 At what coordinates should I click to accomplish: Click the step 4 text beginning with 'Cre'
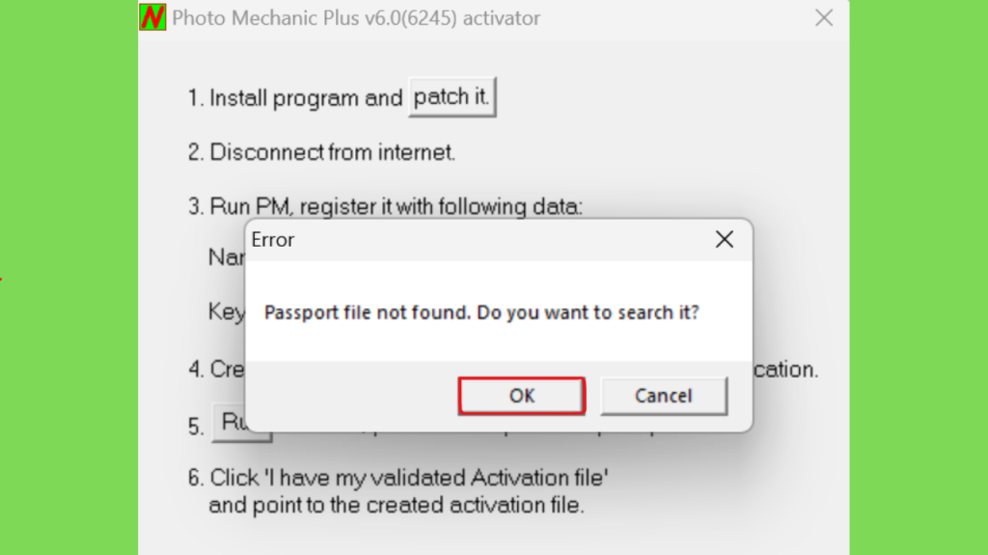(x=217, y=369)
